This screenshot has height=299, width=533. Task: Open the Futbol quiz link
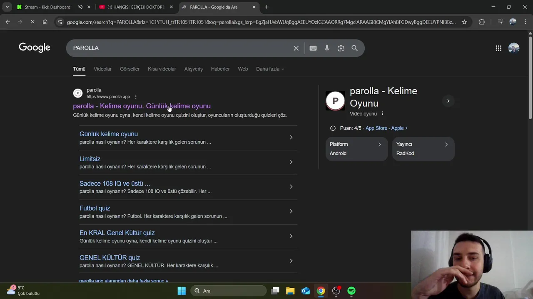(x=95, y=208)
